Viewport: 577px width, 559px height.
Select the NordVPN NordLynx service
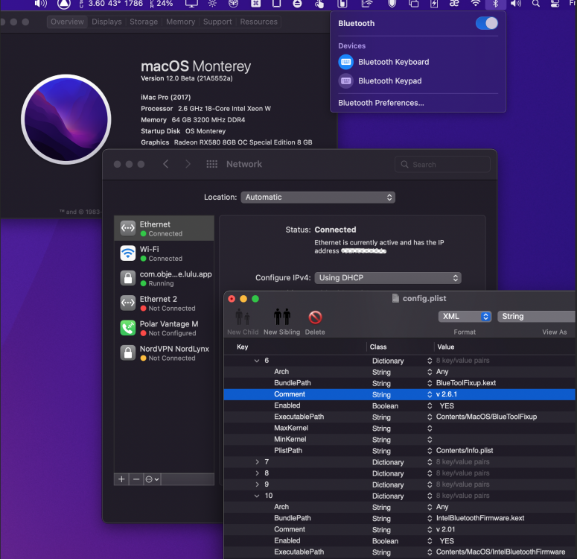coord(164,353)
